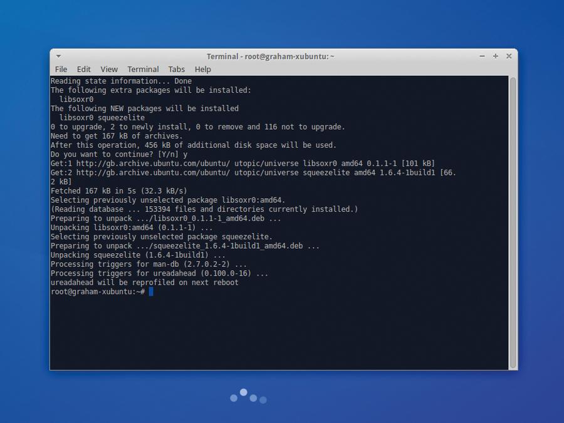Image resolution: width=564 pixels, height=423 pixels.
Task: Click the terminal cursor block
Action: point(151,291)
